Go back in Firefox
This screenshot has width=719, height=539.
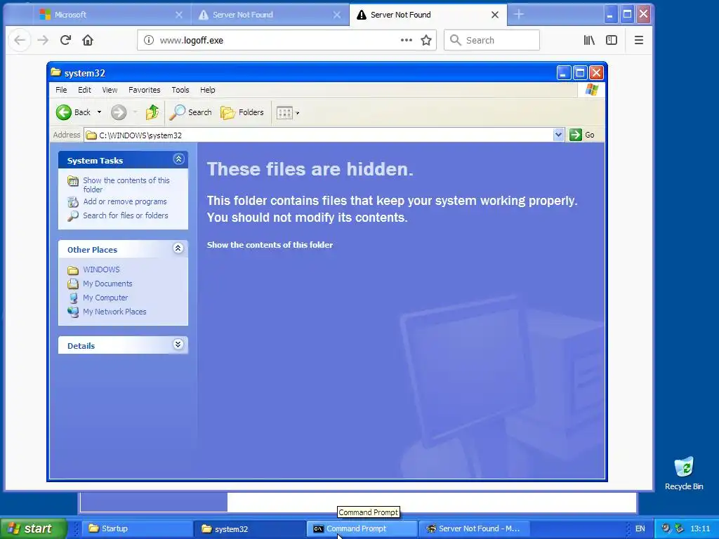tap(20, 40)
